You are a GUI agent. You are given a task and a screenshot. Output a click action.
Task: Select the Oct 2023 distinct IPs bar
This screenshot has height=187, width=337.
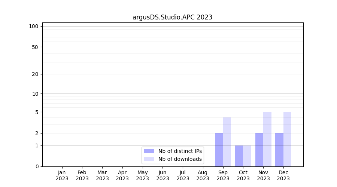(x=239, y=156)
